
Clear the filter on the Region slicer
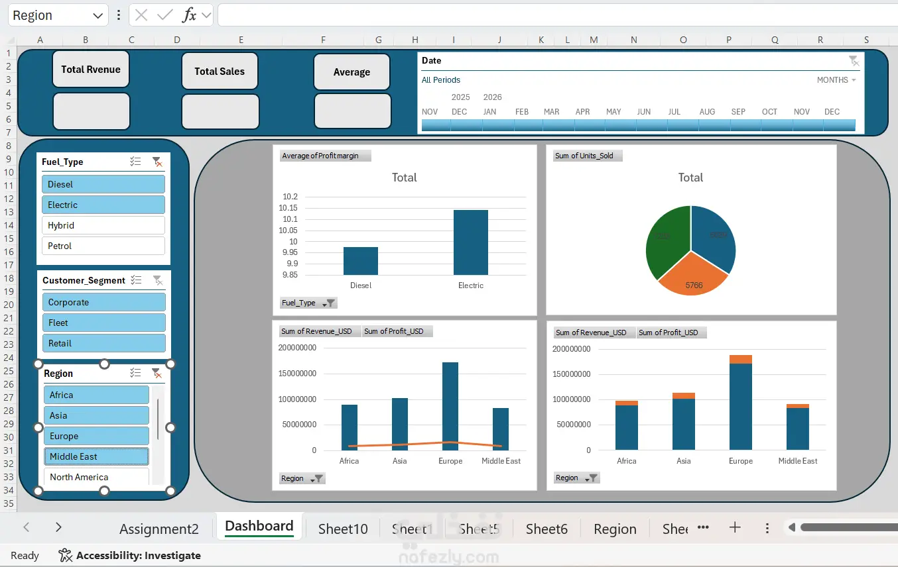point(157,373)
